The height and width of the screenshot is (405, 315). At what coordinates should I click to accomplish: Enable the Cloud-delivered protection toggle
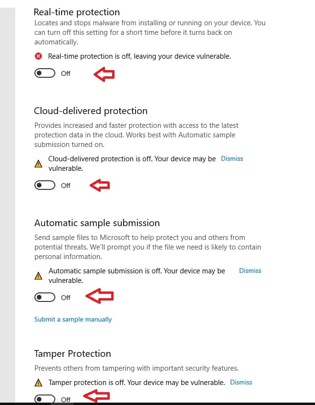tap(45, 186)
